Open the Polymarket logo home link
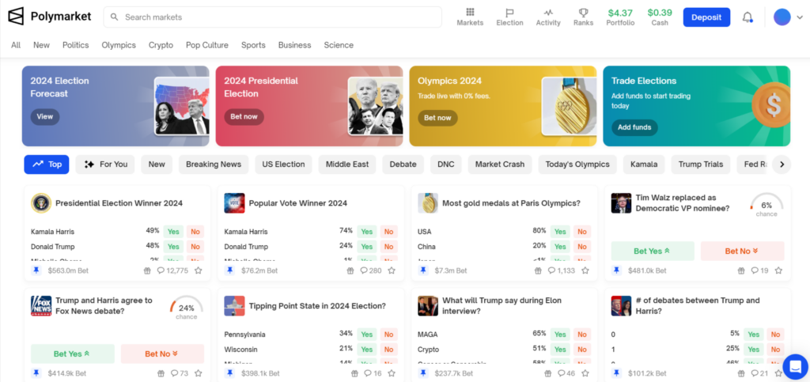The image size is (810, 382). tap(50, 17)
